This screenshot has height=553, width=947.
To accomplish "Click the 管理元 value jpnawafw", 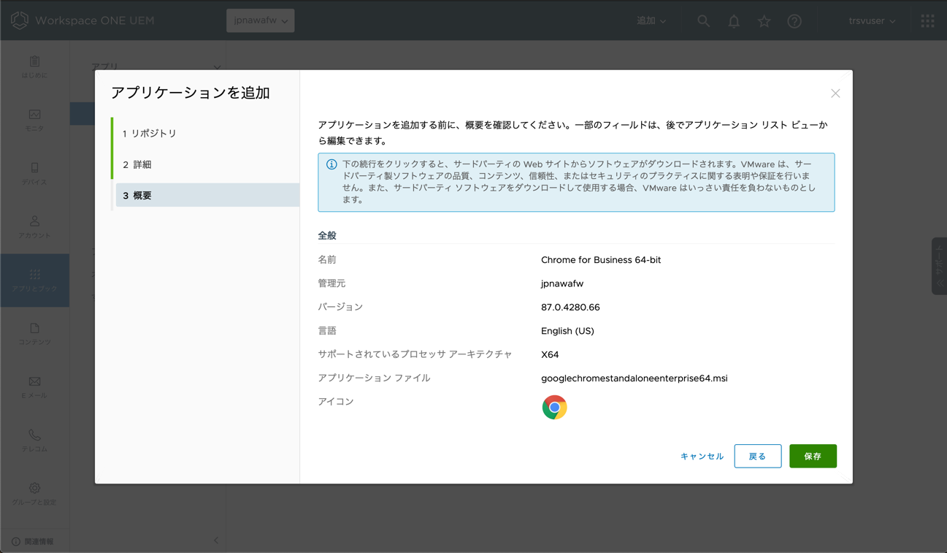I will (562, 283).
